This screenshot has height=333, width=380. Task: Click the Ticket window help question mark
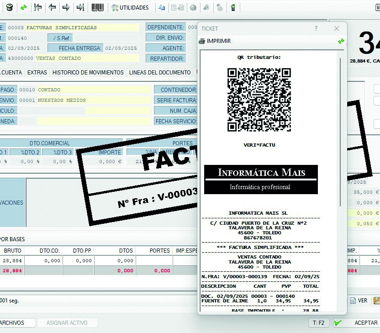pos(316,28)
